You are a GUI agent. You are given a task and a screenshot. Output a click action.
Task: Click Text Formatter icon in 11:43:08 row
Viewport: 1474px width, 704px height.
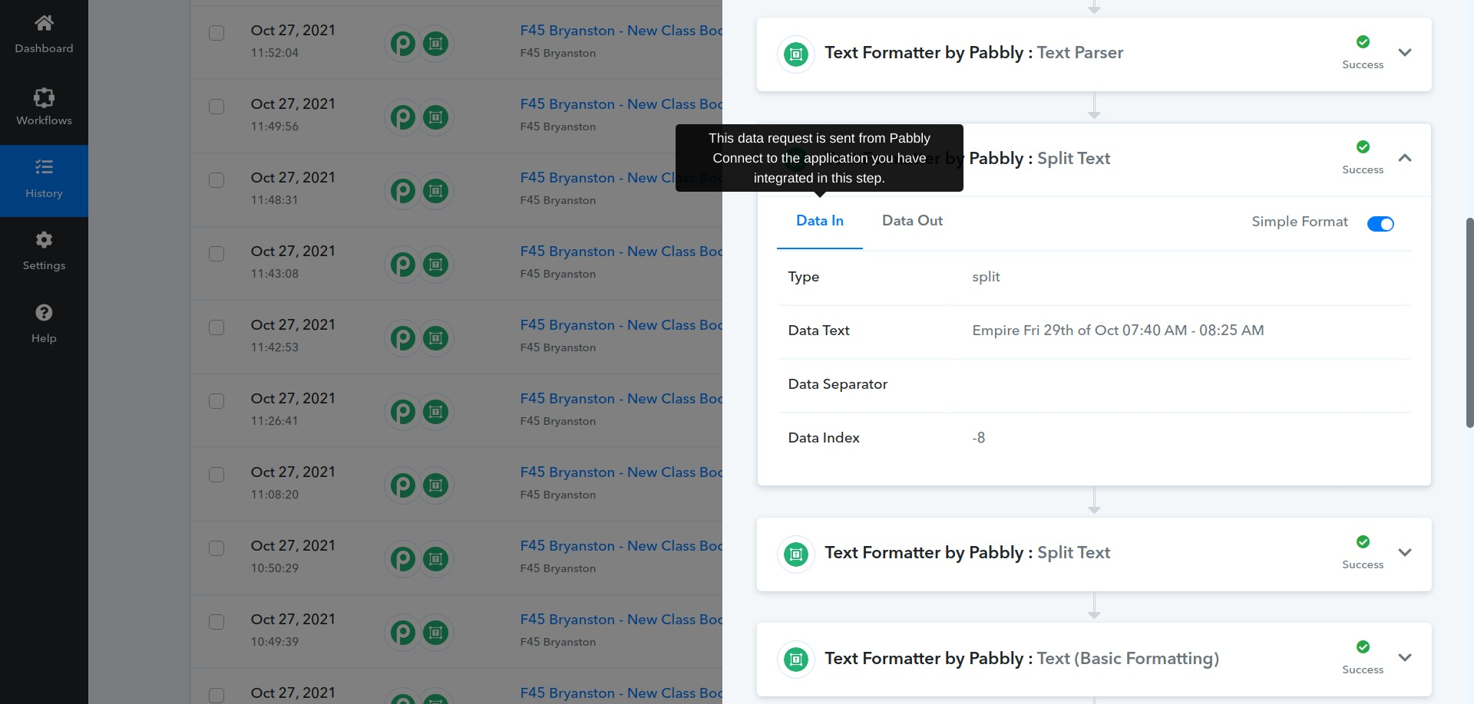coord(435,265)
